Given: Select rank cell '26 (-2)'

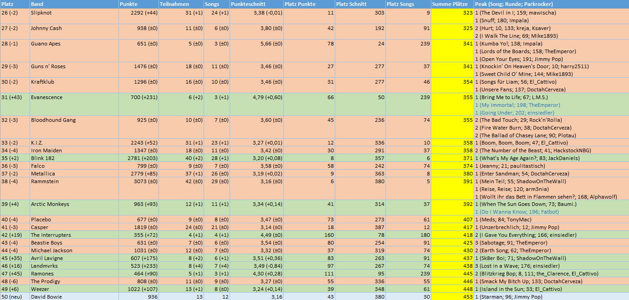Looking at the screenshot, I should pos(15,16).
